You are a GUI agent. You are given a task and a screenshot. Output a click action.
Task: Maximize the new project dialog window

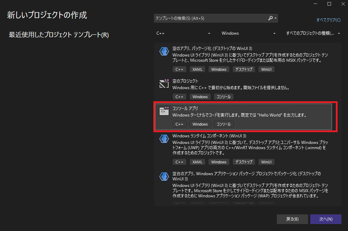click(329, 4)
